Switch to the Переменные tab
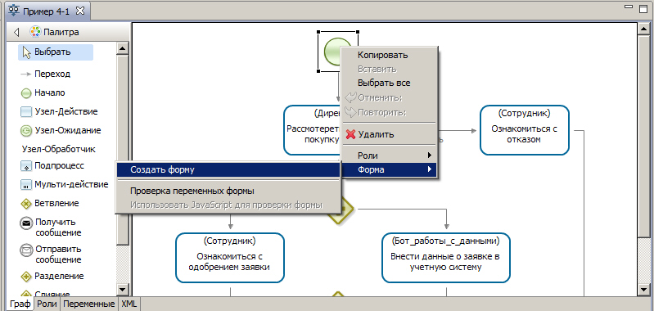The image size is (654, 311). pyautogui.click(x=89, y=304)
